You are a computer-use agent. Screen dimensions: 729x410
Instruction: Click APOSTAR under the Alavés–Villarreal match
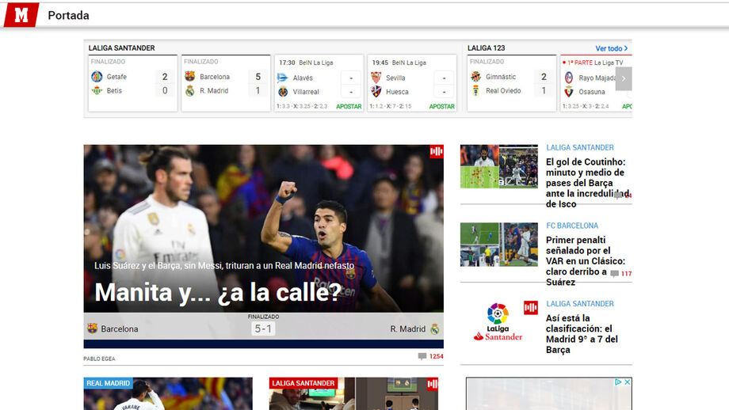(x=349, y=106)
